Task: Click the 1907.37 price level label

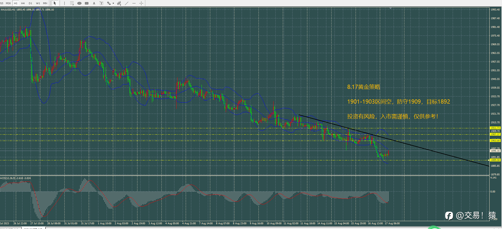Action: [495, 134]
